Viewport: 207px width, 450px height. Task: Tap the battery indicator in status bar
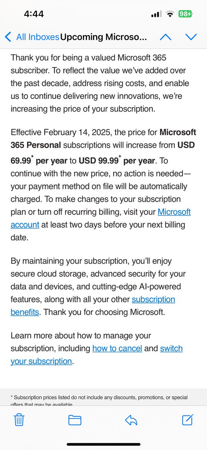click(185, 14)
